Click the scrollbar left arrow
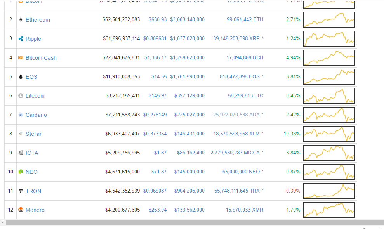Image resolution: width=384 pixels, height=229 pixels. (x=3, y=222)
